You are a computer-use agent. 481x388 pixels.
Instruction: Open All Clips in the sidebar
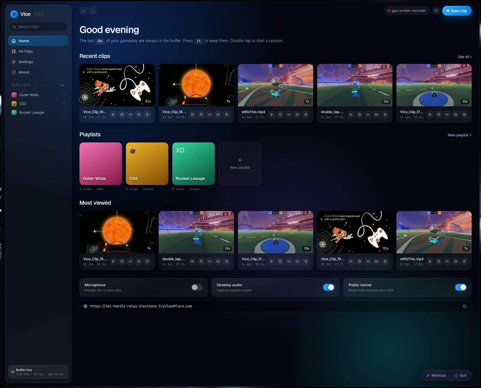(x=38, y=51)
